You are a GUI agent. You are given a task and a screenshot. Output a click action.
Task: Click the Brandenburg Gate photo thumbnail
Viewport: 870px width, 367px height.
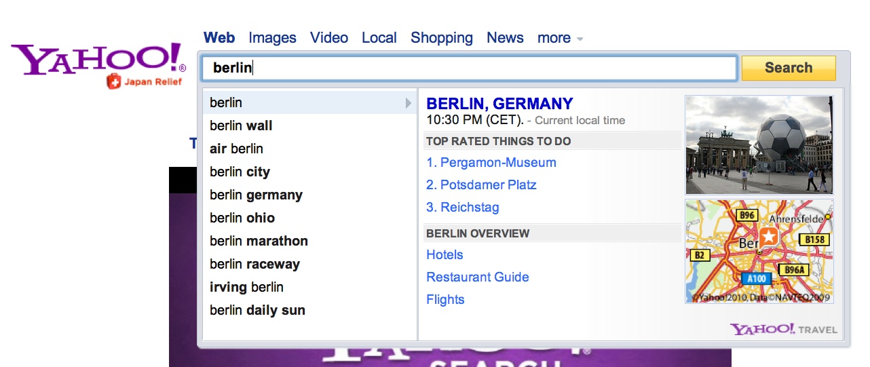click(x=759, y=145)
